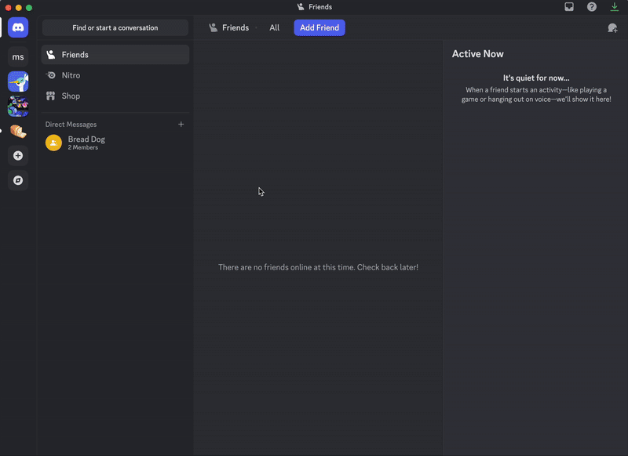The image size is (628, 456).
Task: Open Help via the question mark icon
Action: pos(591,6)
